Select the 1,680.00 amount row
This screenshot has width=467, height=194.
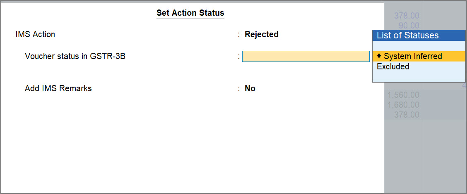tap(403, 105)
